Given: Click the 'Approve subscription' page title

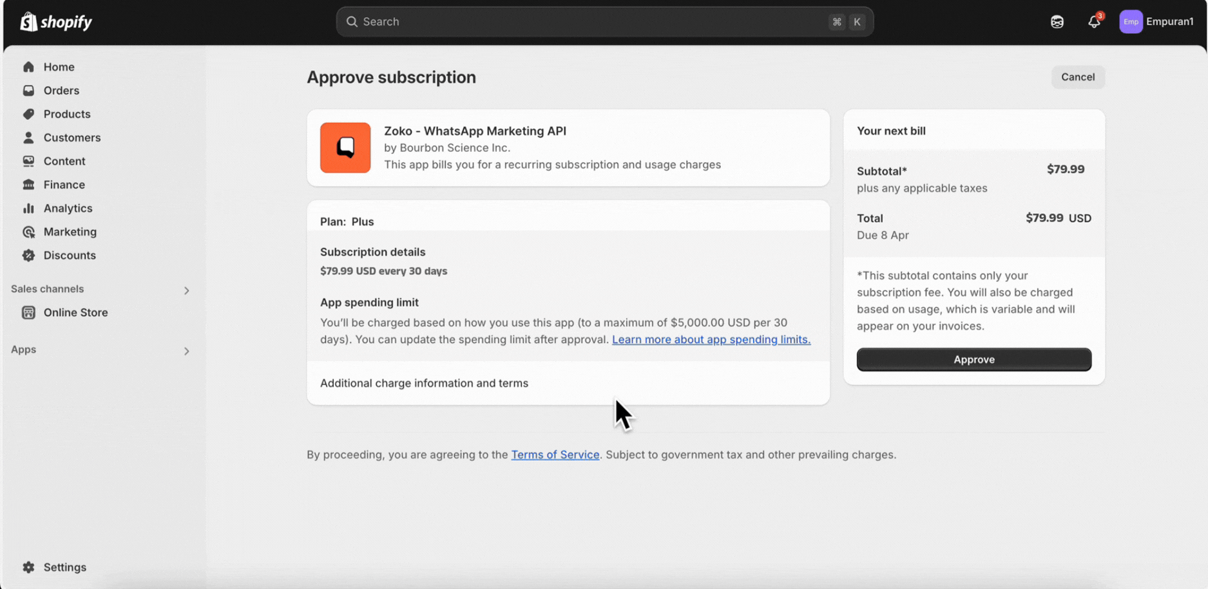Looking at the screenshot, I should [x=391, y=77].
